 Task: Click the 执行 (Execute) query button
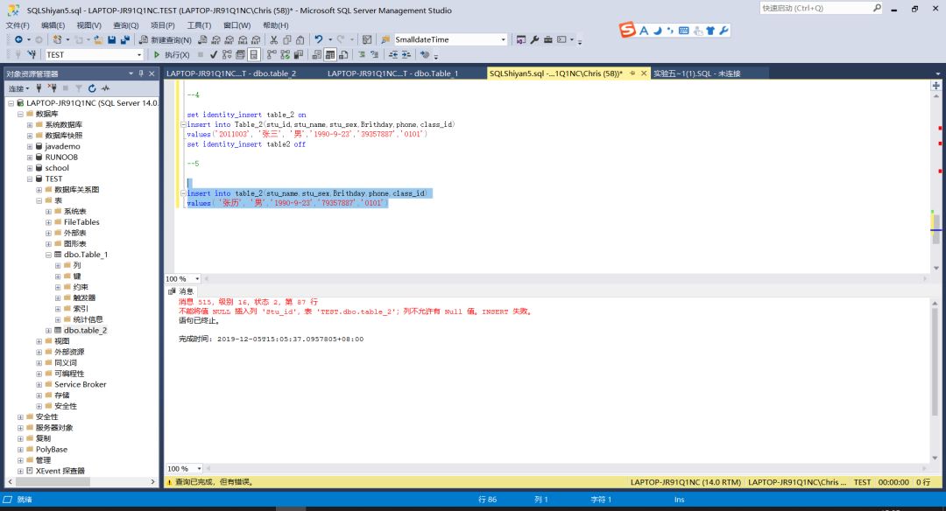172,54
